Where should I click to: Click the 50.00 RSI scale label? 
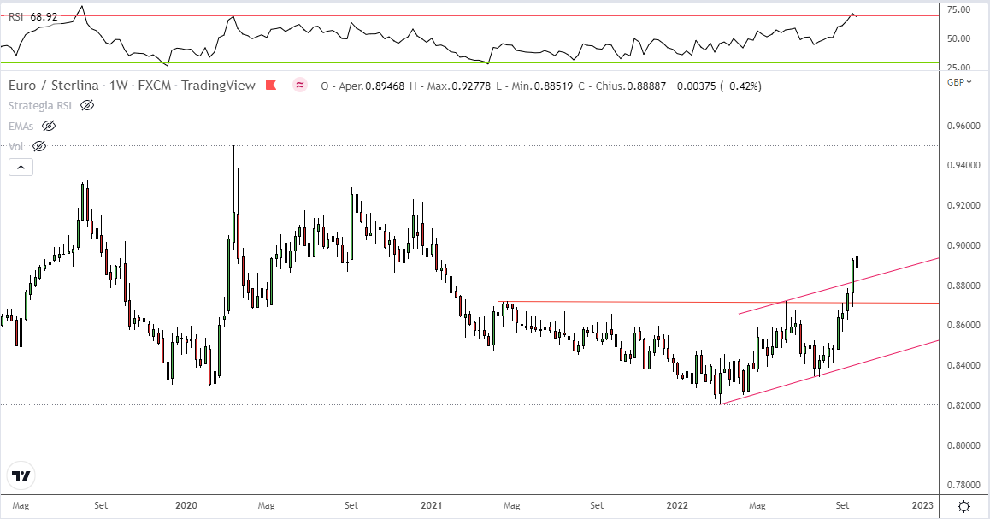(959, 38)
